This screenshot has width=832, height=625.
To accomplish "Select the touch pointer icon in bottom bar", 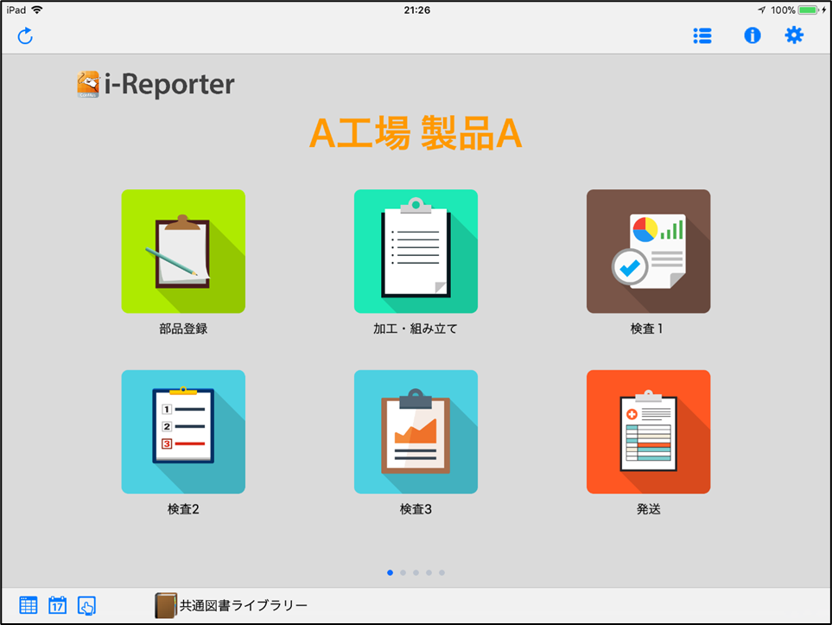I will [x=86, y=605].
